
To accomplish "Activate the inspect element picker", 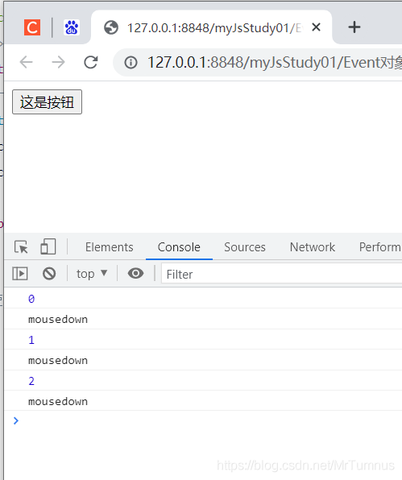I will coord(21,247).
